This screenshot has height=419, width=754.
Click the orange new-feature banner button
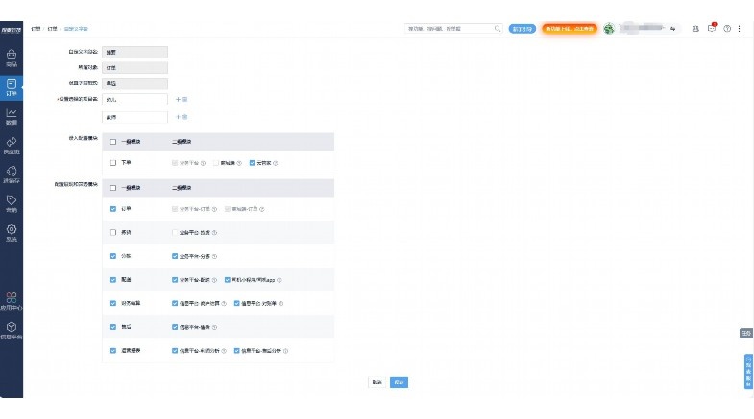coord(570,29)
